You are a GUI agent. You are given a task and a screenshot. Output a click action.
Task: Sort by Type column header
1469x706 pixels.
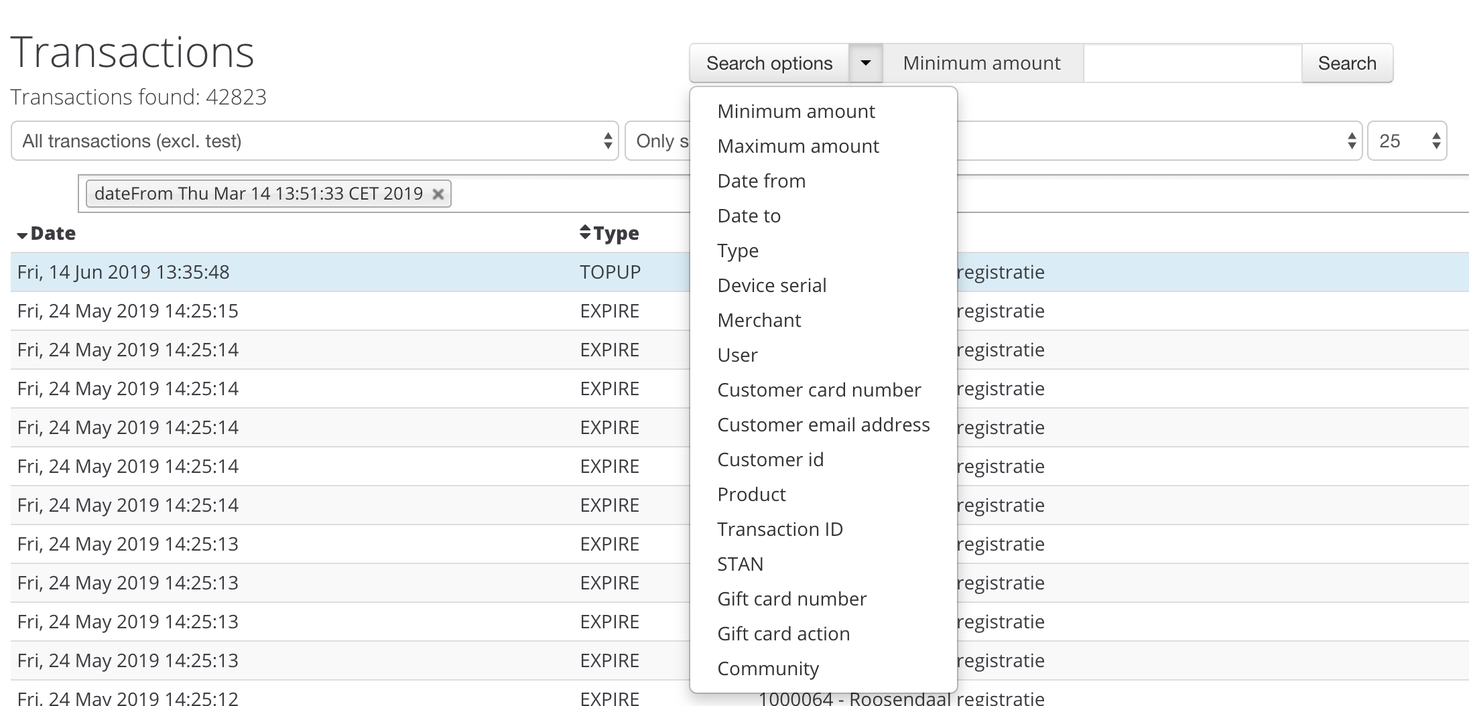[x=609, y=233]
